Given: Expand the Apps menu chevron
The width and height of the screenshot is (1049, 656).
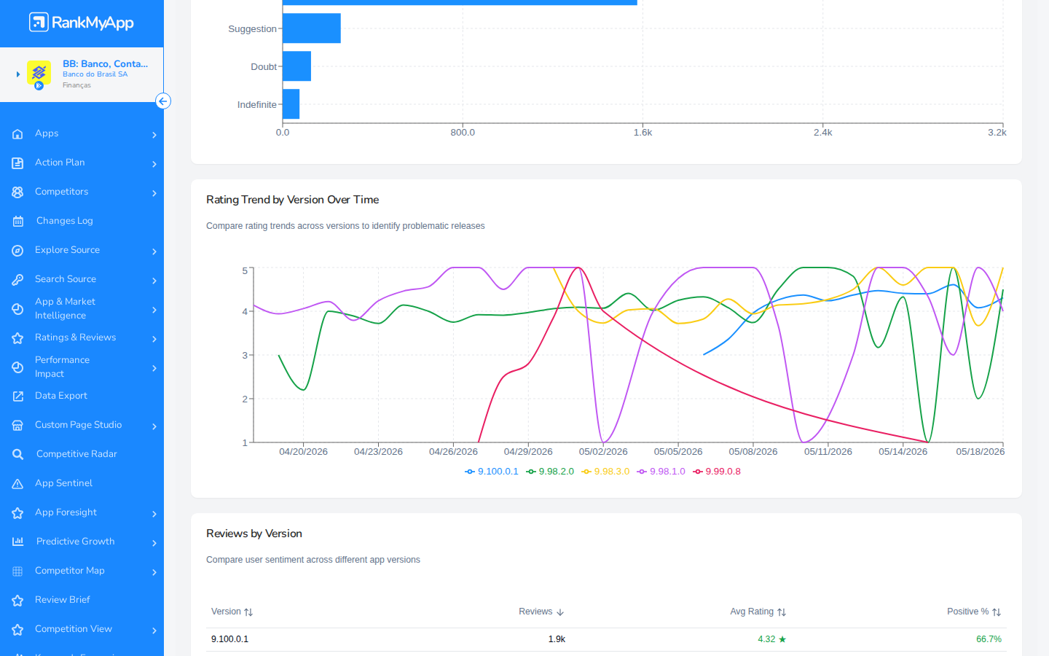Looking at the screenshot, I should pos(154,135).
